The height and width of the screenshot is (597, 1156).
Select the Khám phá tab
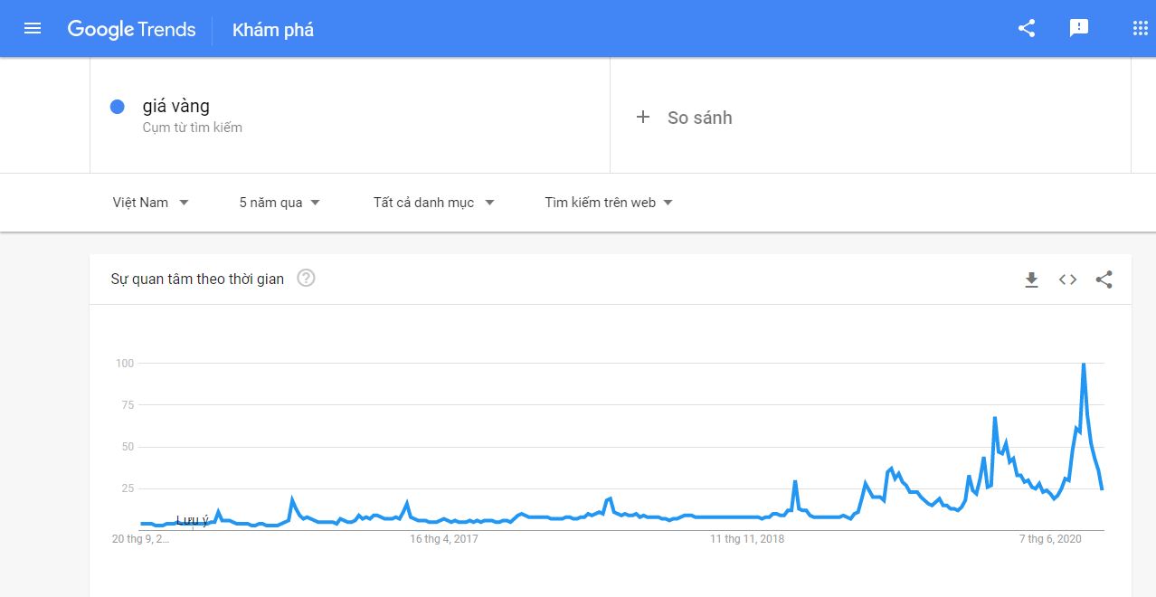coord(273,30)
